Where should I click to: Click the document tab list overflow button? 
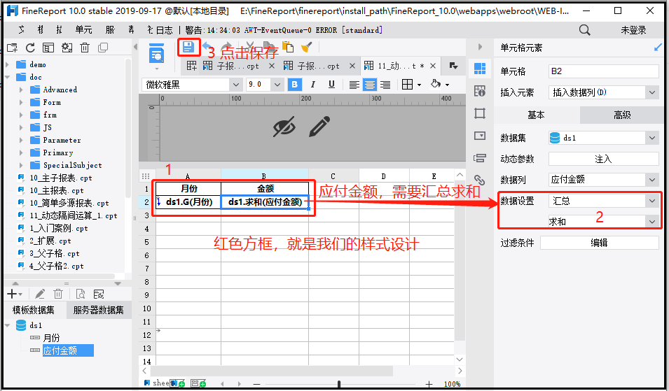453,66
